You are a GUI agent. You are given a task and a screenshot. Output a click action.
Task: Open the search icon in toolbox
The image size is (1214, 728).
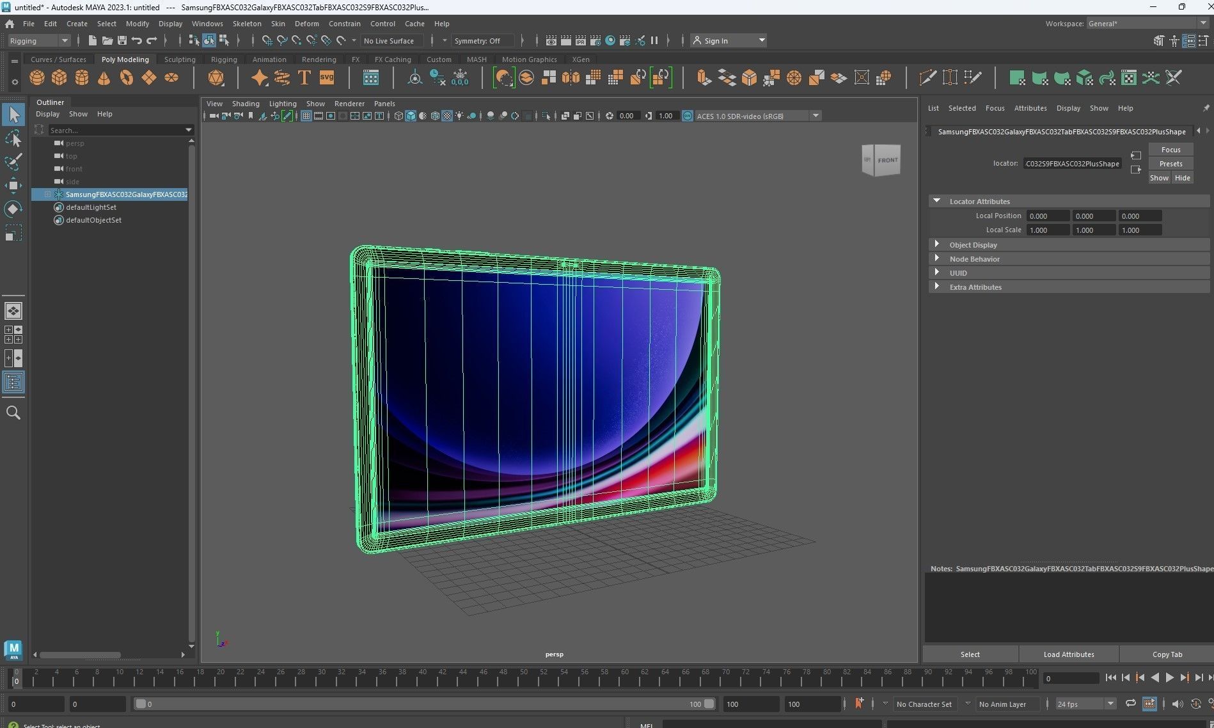click(x=13, y=413)
